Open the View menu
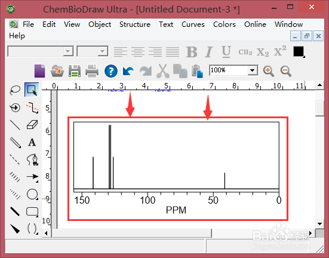The image size is (329, 258). coord(72,24)
